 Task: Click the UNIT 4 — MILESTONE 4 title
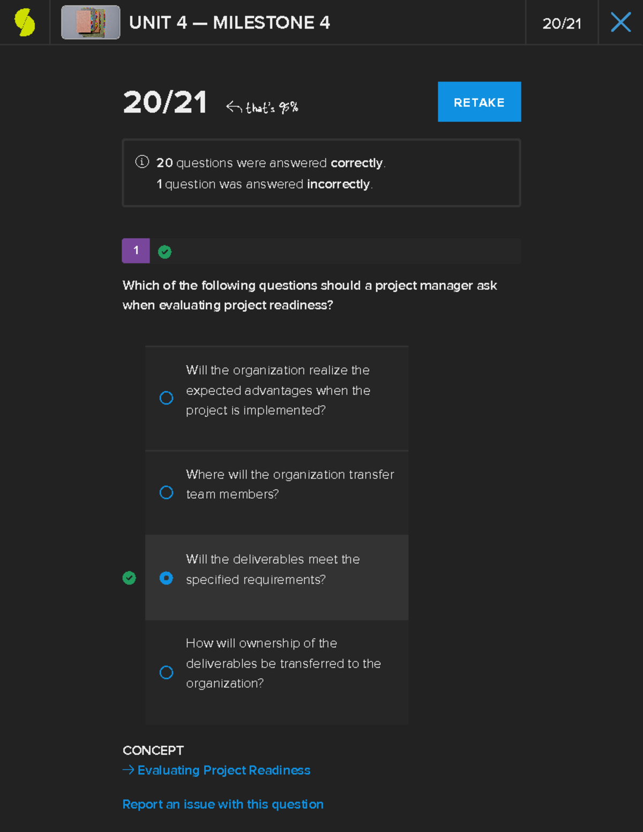click(x=230, y=23)
